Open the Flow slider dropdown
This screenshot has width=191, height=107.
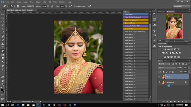tap(66, 6)
